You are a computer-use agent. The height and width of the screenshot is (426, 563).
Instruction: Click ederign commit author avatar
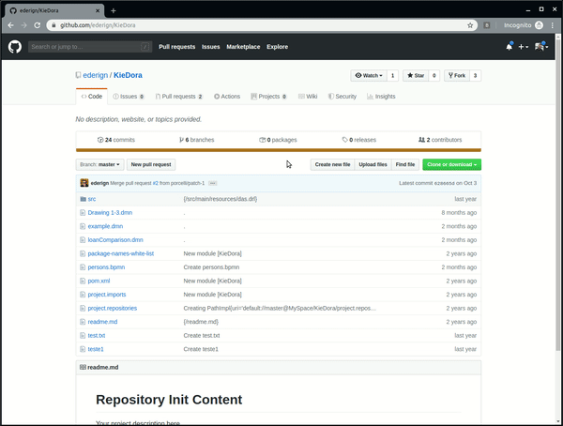click(84, 183)
